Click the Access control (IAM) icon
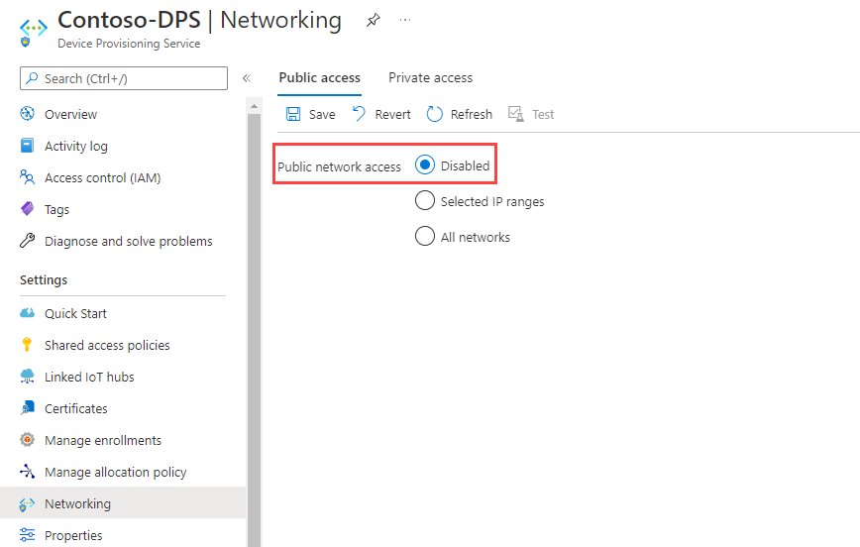 point(27,176)
